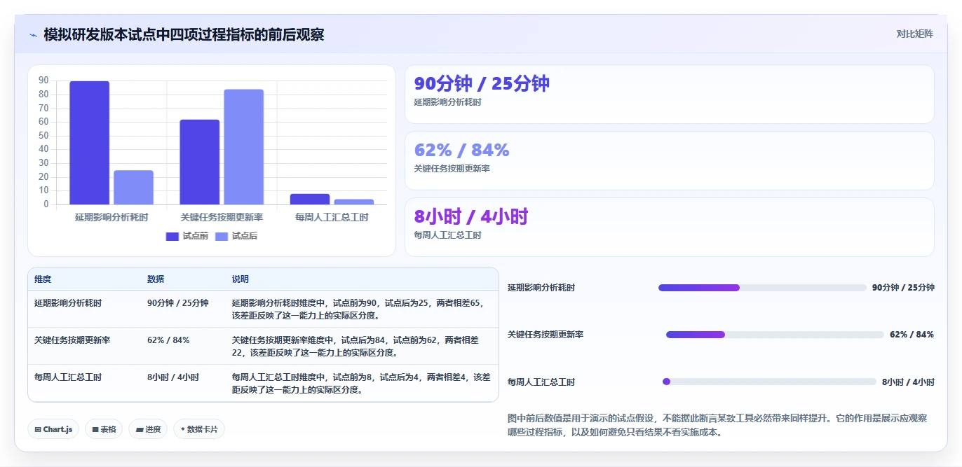Screen dimensions: 962x467
Task: Click the description mentioning 两者相差65
Action: point(358,309)
